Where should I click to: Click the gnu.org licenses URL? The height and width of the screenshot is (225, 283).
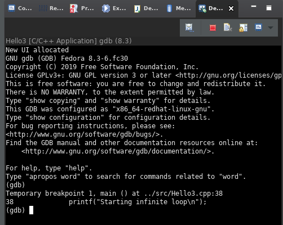pos(228,75)
